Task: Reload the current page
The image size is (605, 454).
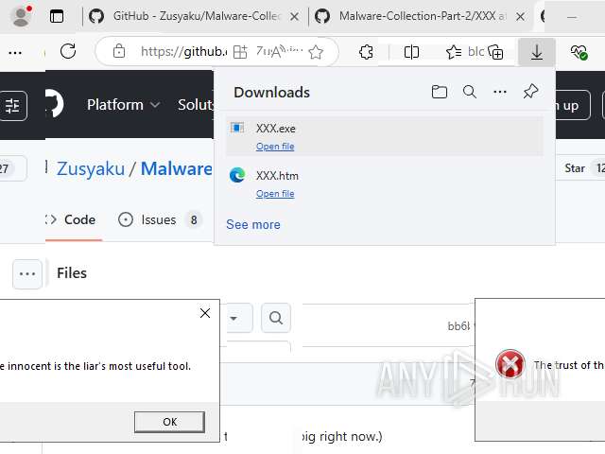Action: coord(68,51)
